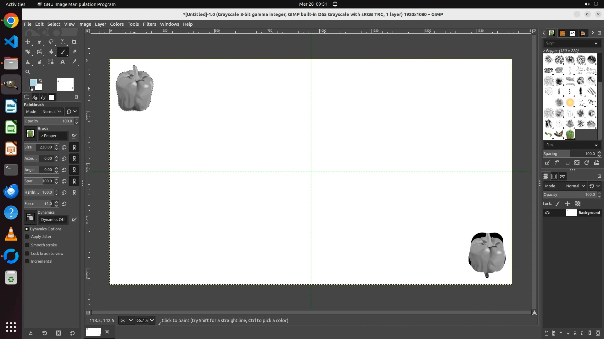The width and height of the screenshot is (604, 339).
Task: Select the Paths tool
Action: point(51,62)
